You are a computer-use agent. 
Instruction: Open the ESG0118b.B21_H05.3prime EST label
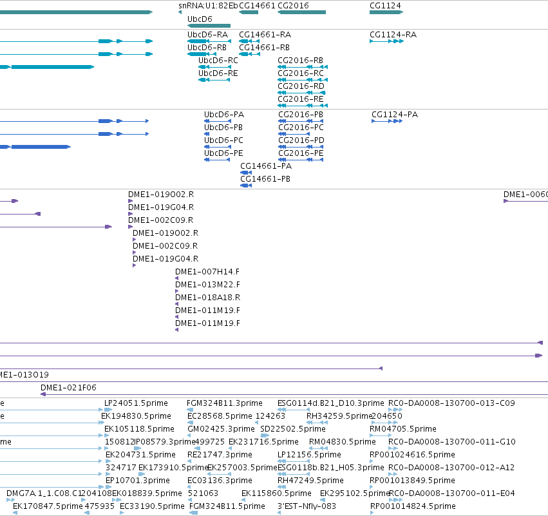(x=330, y=468)
